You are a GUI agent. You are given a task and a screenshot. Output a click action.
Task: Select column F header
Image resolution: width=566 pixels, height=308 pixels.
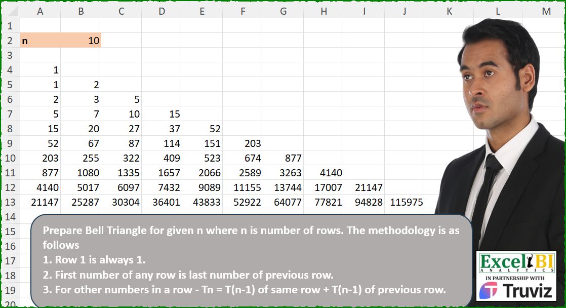(x=242, y=11)
